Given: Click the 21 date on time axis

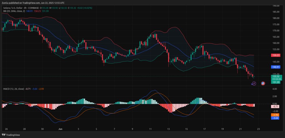Looking at the screenshot, I should click(x=240, y=129).
